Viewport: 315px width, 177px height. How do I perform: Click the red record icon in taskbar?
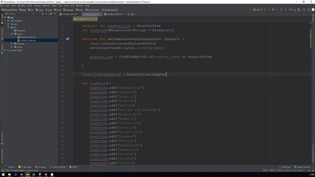click(x=46, y=175)
